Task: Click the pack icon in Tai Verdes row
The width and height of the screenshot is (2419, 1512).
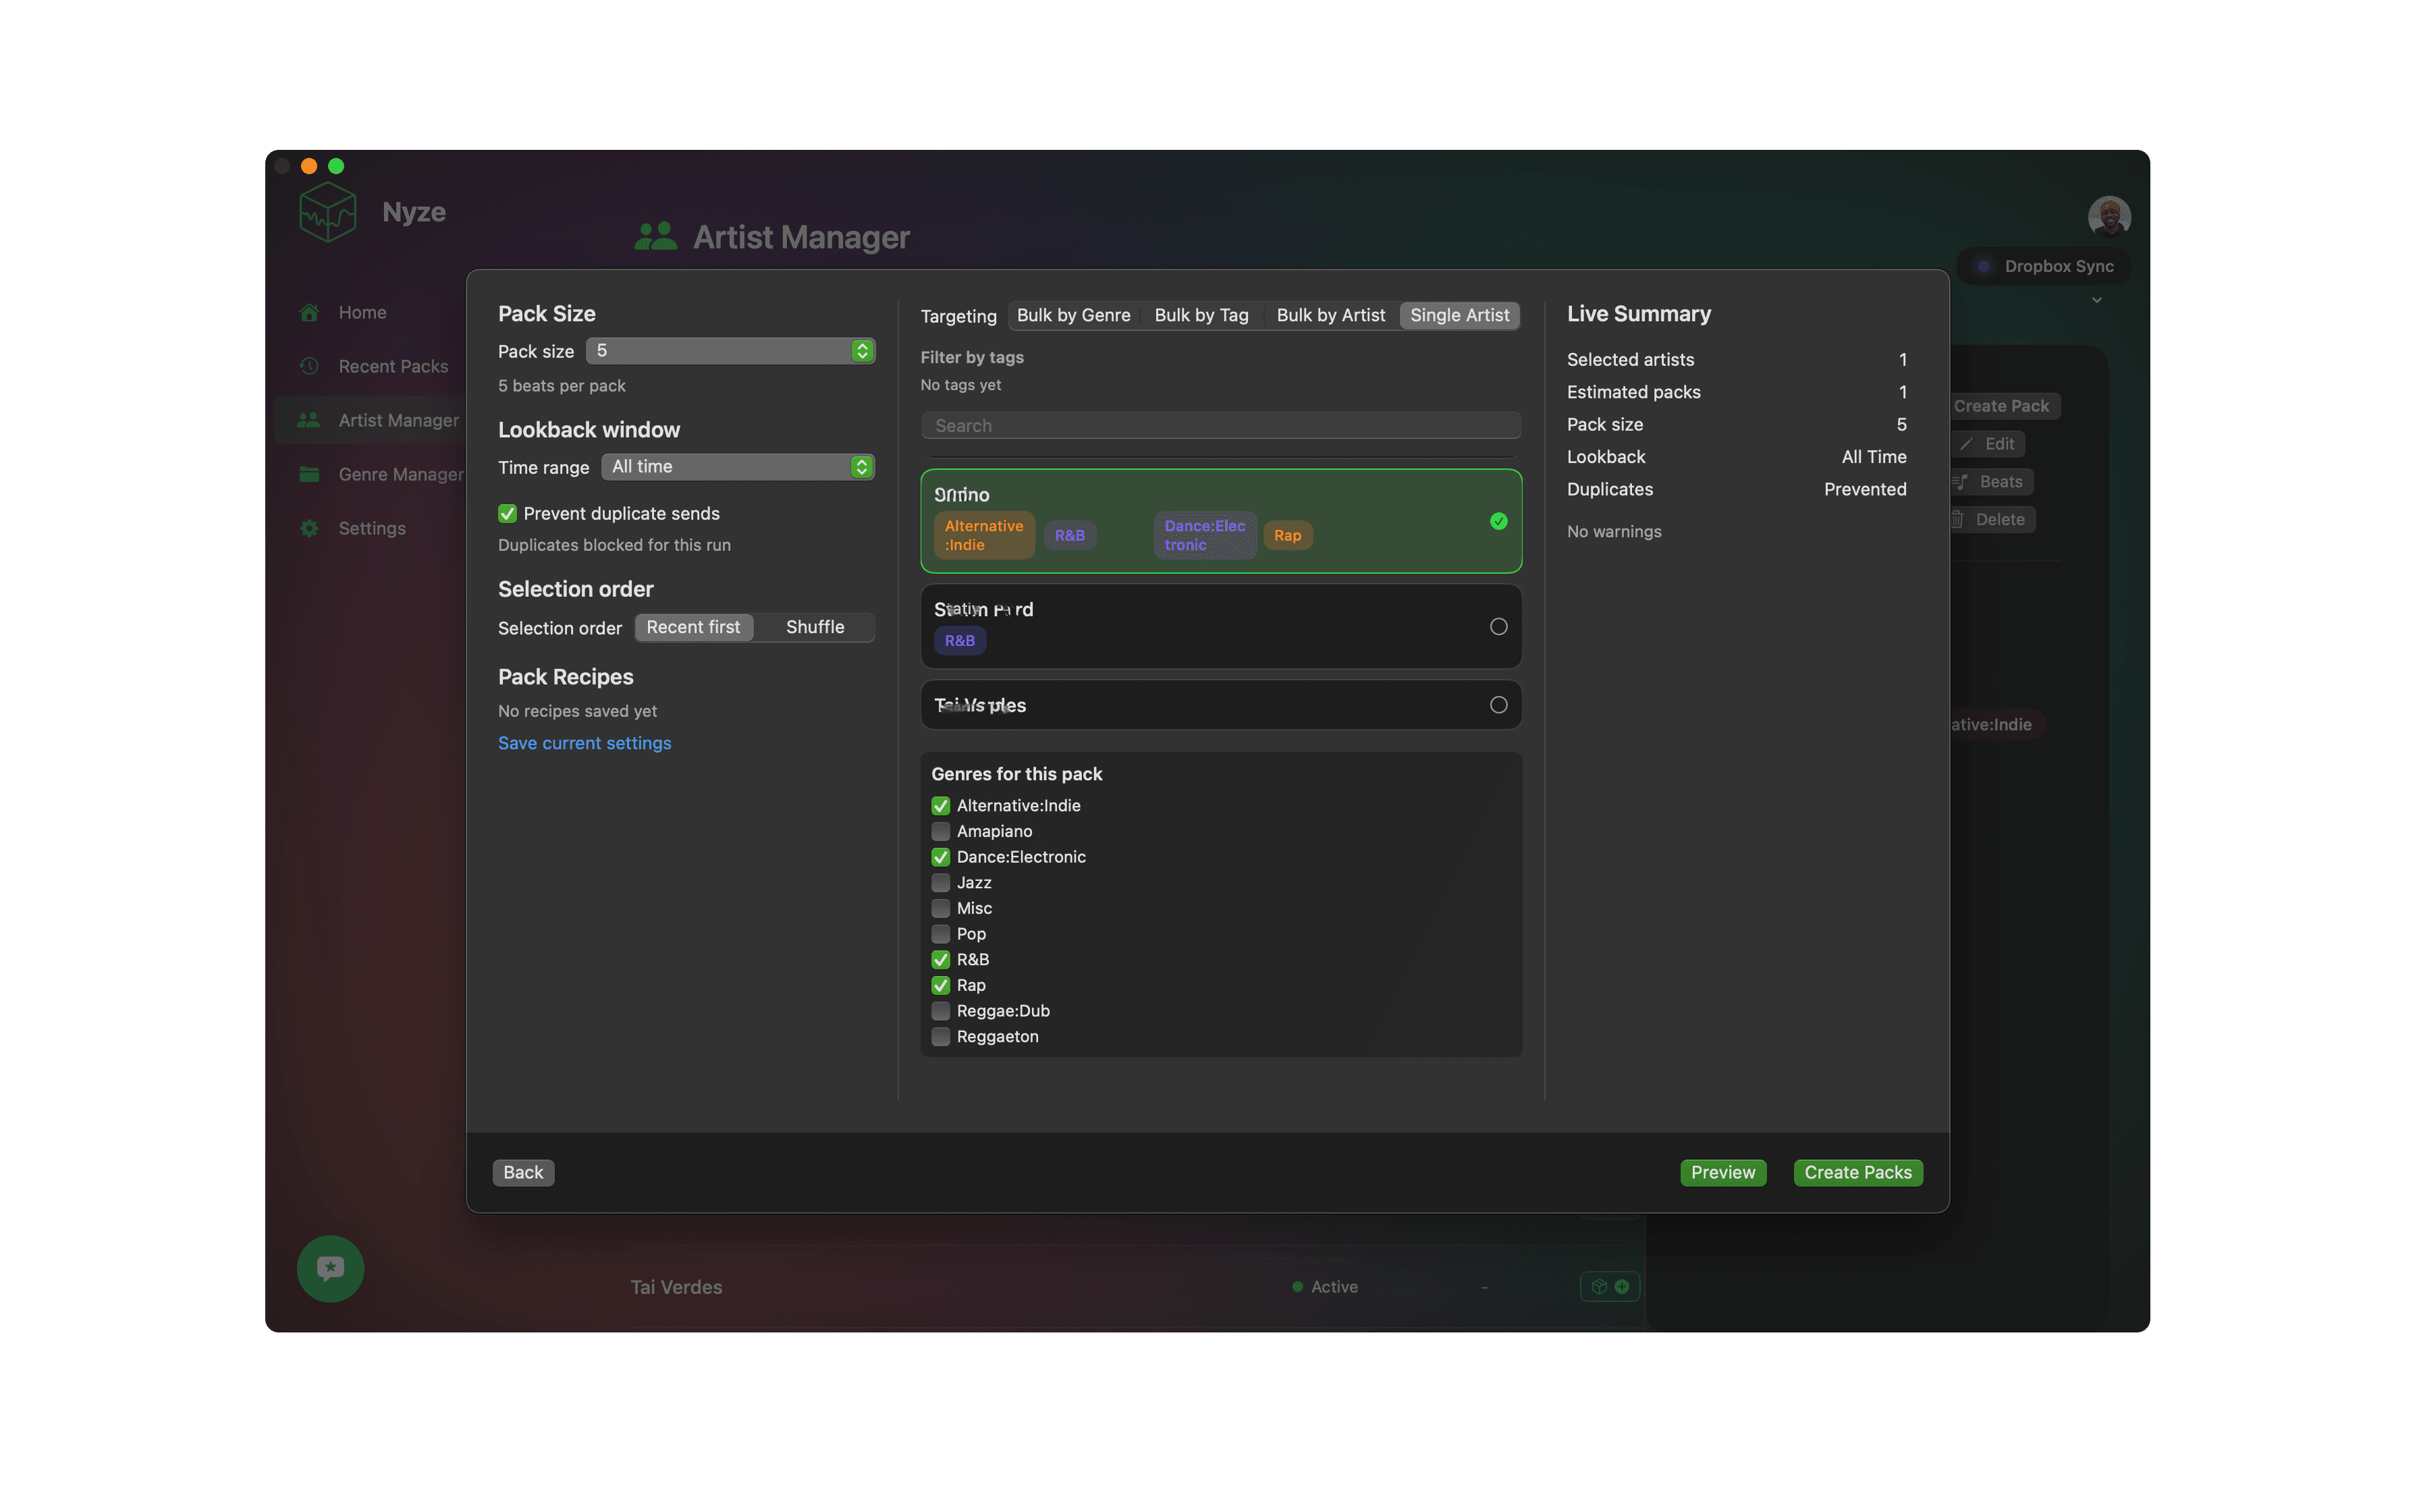Action: click(x=1598, y=1287)
